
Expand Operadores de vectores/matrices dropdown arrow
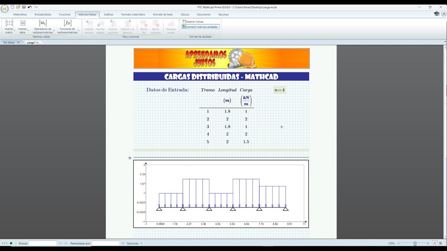pyautogui.click(x=54, y=31)
